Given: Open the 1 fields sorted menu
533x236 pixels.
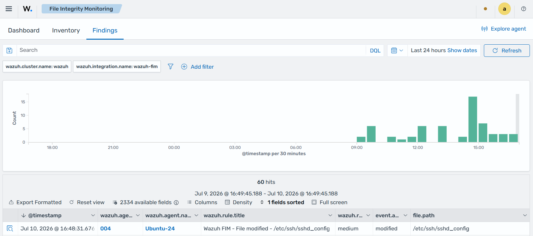Looking at the screenshot, I should [282, 202].
